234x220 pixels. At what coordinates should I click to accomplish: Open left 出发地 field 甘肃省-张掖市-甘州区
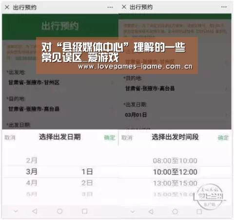60,82
